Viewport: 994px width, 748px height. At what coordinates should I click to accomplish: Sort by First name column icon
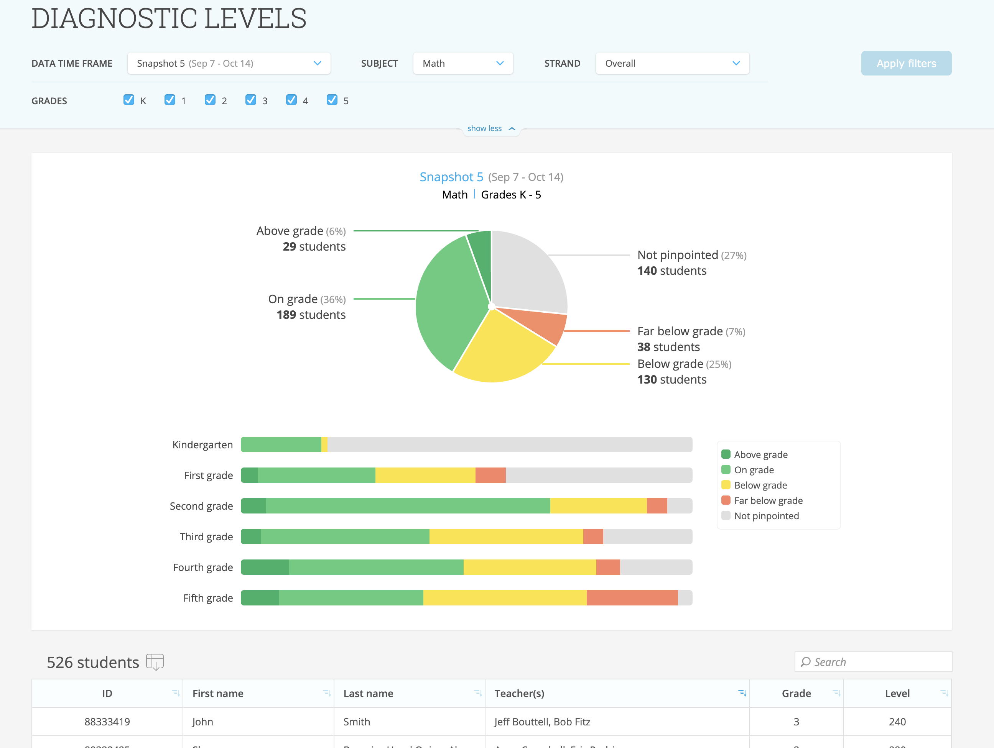click(x=327, y=693)
